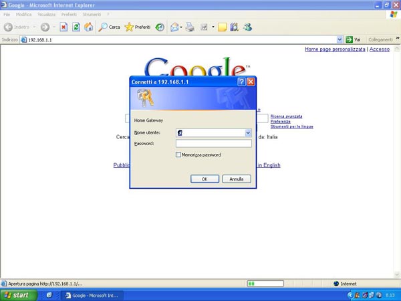Open the Modifica menu
This screenshot has height=301, width=401.
[x=24, y=15]
